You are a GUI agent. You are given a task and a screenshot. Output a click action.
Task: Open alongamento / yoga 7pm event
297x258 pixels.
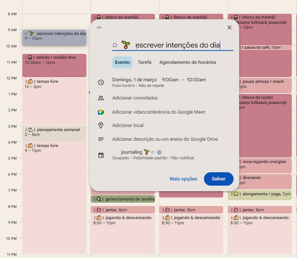(260, 195)
